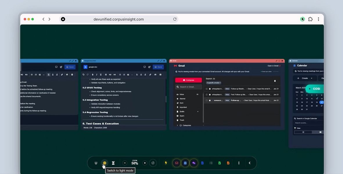Viewport: 343px width, 174px height.
Task: Open the Create dropdown in Calendar
Action: pos(305,78)
